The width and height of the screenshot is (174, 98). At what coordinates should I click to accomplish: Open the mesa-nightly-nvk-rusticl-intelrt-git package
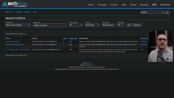[18, 50]
